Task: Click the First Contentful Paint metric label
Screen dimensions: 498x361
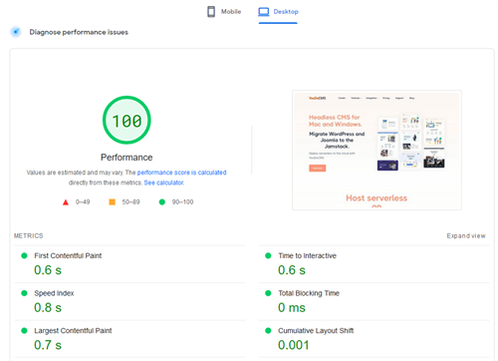Action: [x=68, y=255]
